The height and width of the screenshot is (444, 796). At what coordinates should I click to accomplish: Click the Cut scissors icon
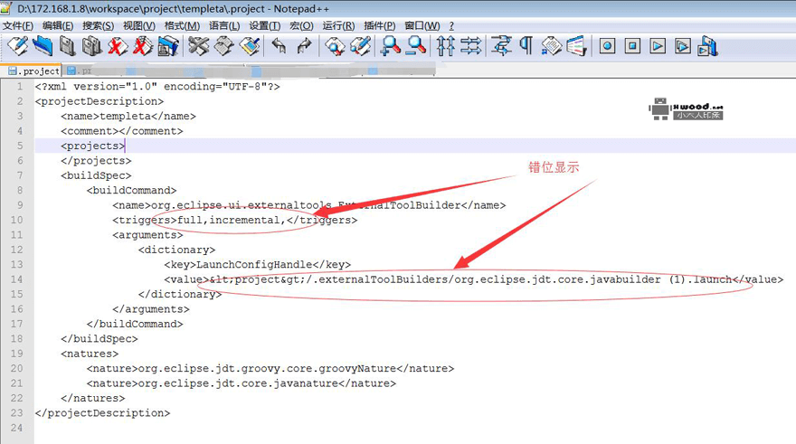198,46
